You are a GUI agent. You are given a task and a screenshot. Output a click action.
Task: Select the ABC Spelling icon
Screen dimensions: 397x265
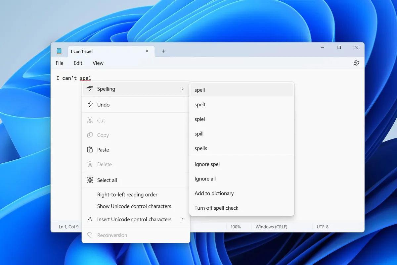[x=89, y=88]
